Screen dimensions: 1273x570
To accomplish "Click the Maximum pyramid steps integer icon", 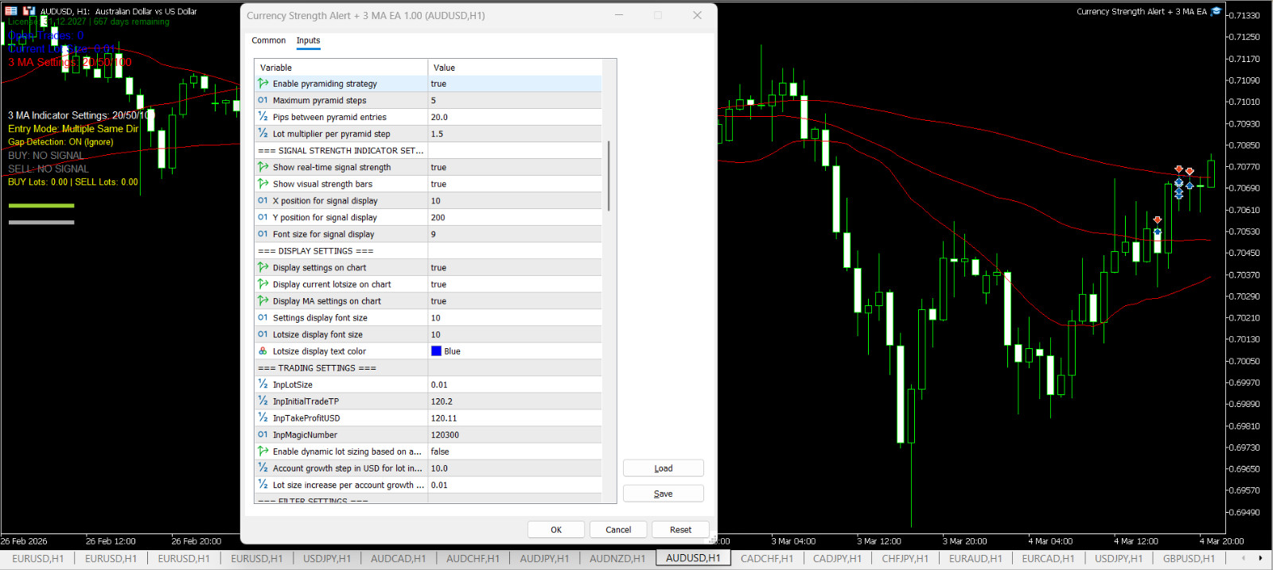I will [x=263, y=100].
